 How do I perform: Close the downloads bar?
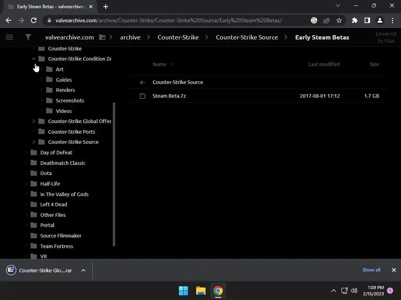(394, 270)
